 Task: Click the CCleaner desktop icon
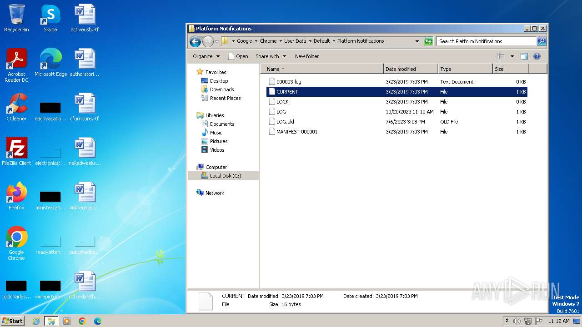[16, 107]
